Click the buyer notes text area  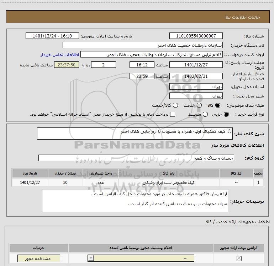tap(135, 201)
